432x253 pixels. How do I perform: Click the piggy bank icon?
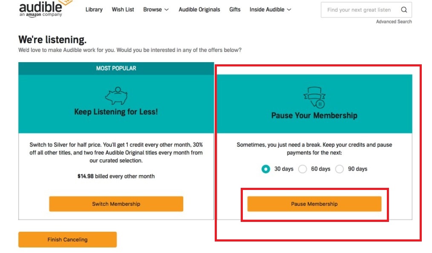pos(116,96)
